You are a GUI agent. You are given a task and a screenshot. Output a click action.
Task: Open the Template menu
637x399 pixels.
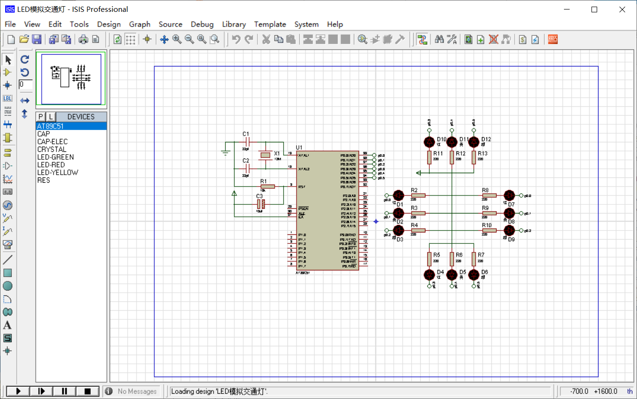tap(270, 24)
